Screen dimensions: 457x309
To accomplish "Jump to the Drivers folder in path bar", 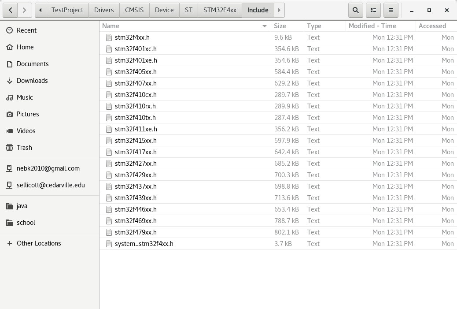I will pyautogui.click(x=104, y=10).
